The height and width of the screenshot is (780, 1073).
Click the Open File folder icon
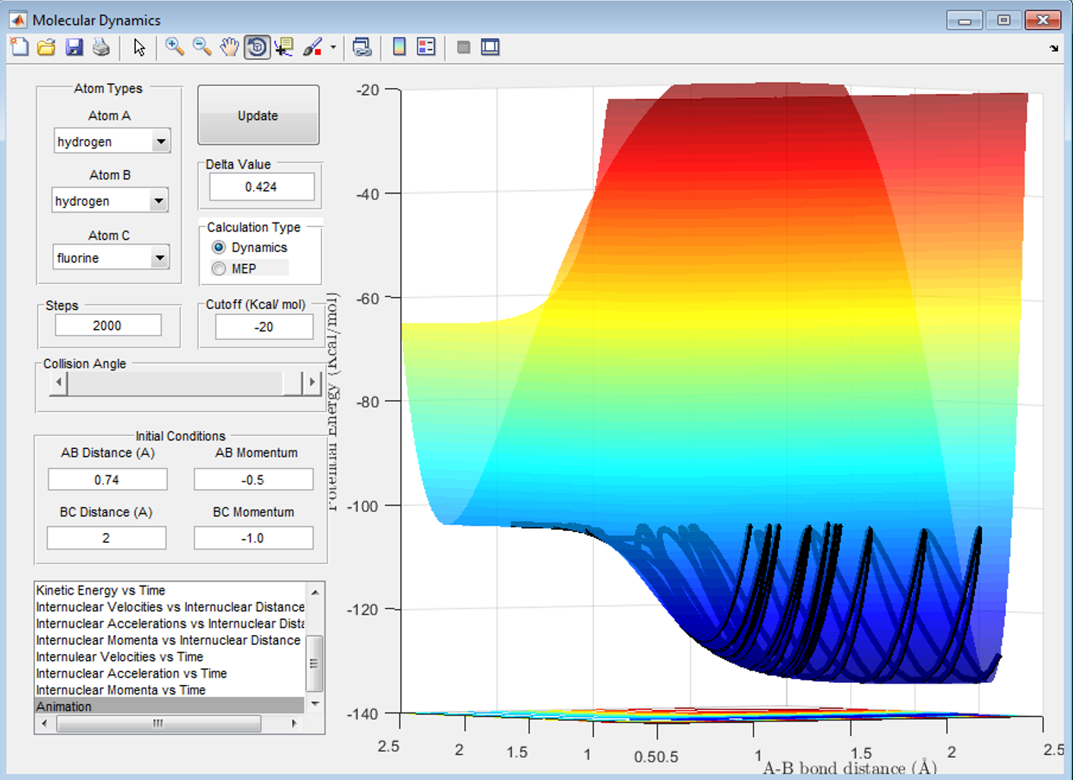[46, 47]
